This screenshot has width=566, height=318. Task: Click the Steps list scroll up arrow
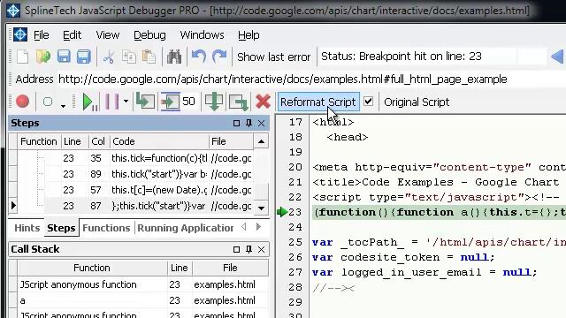(x=261, y=141)
